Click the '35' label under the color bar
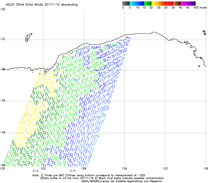208x183 pixels. (173, 8)
